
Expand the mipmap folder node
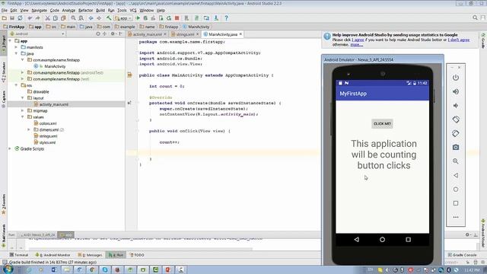coord(22,110)
